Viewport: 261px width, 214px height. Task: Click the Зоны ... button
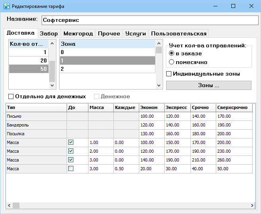(209, 85)
